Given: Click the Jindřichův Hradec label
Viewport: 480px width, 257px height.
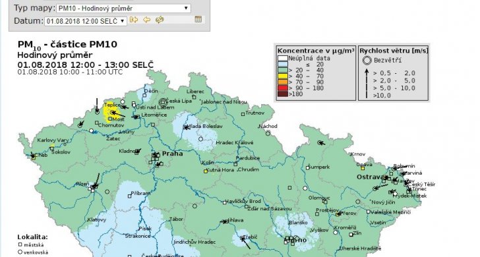Looking at the screenshot, I should pos(195,242).
